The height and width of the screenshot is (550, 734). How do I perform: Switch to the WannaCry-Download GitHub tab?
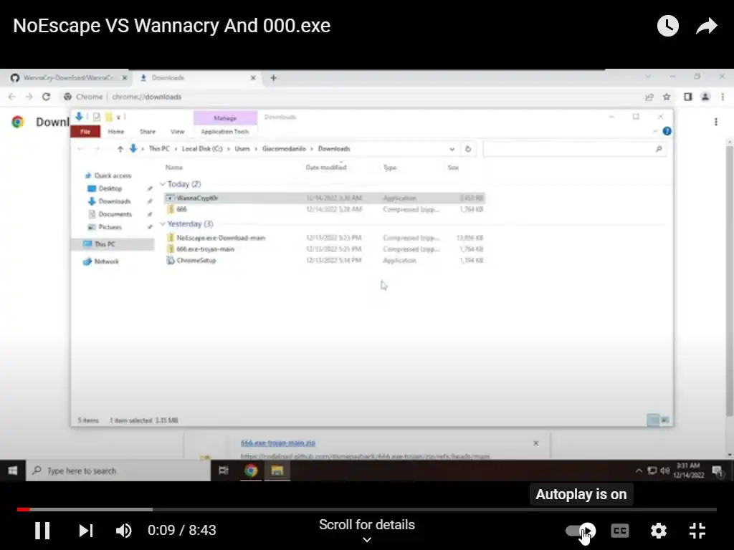coord(69,77)
